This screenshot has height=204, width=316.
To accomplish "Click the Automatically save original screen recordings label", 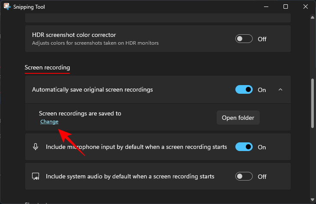I will (x=92, y=89).
